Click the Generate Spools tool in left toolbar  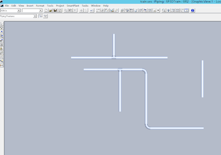pyautogui.click(x=1, y=44)
